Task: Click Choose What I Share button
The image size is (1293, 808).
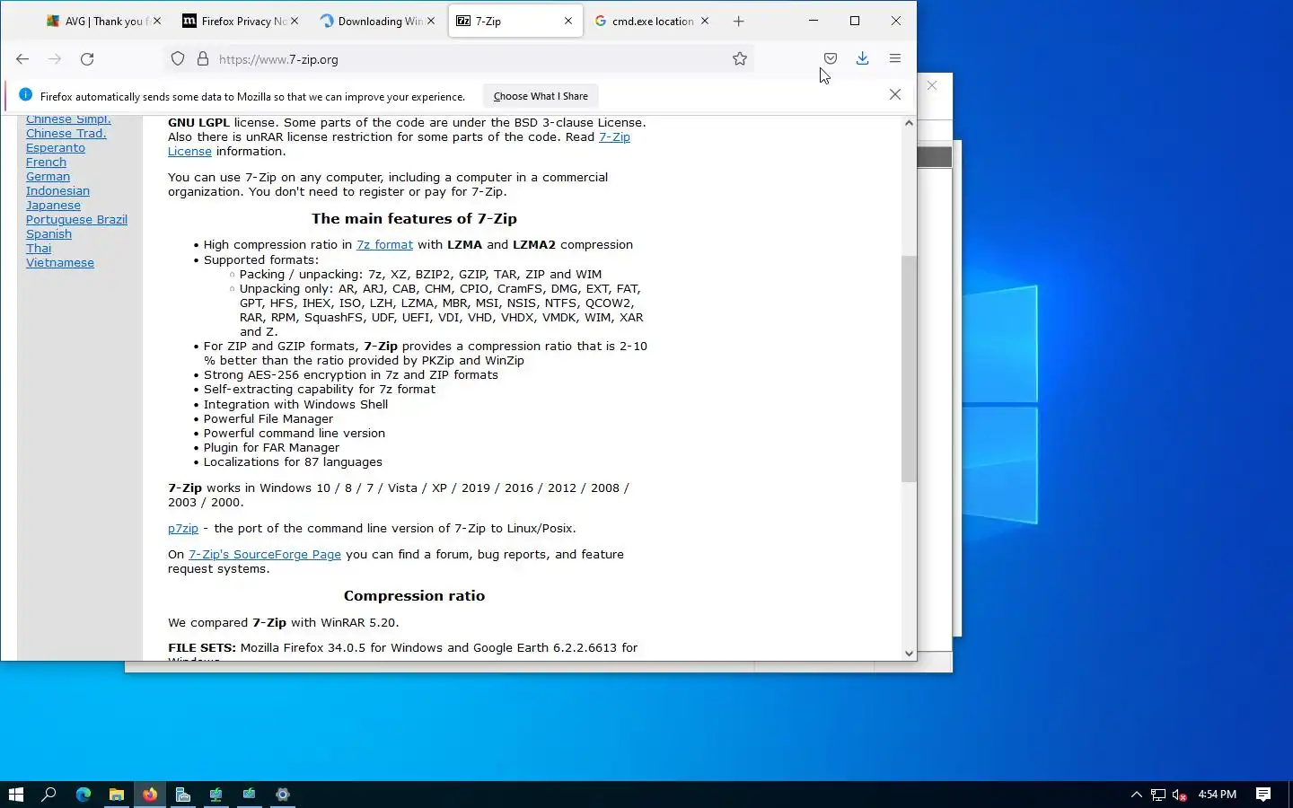Action: pyautogui.click(x=541, y=96)
